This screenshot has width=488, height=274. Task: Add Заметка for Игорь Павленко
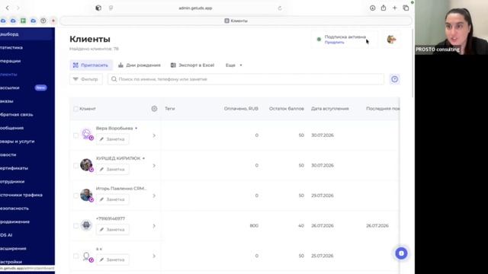(112, 199)
